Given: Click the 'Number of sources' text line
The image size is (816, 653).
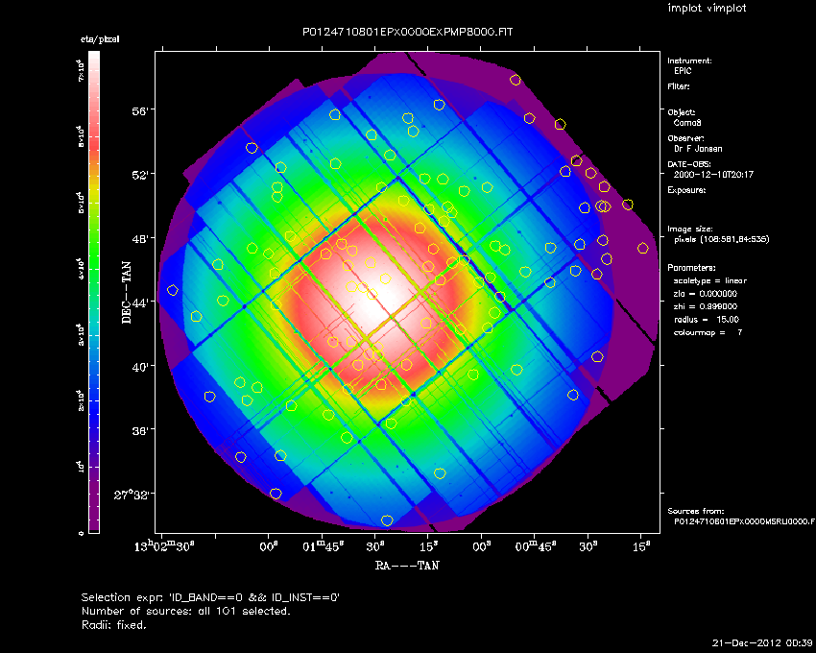Looking at the screenshot, I should tap(186, 611).
